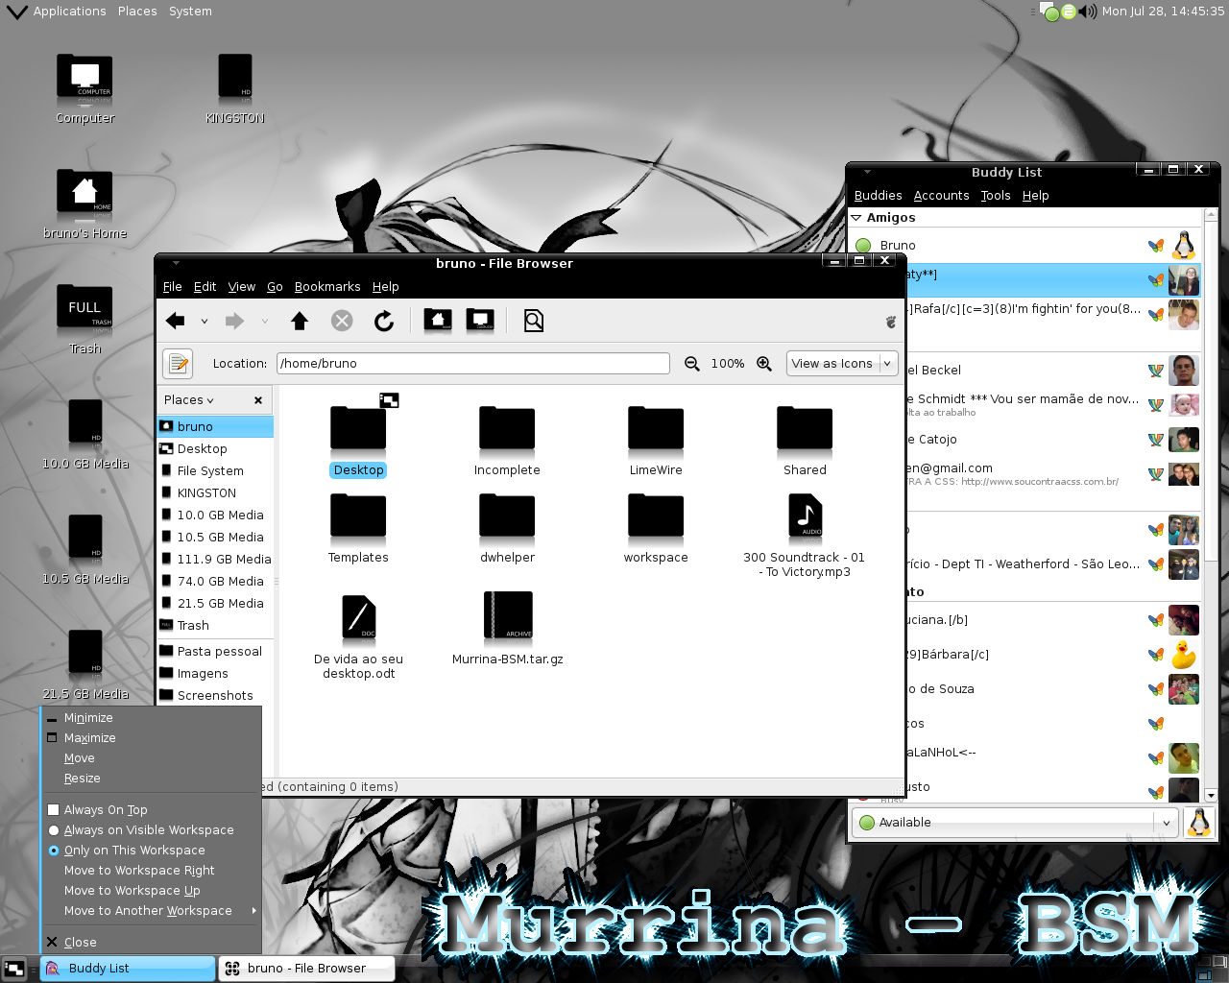Viewport: 1229px width, 983px height.
Task: Select 300 Soundtrack mp3 file
Action: pos(805,536)
